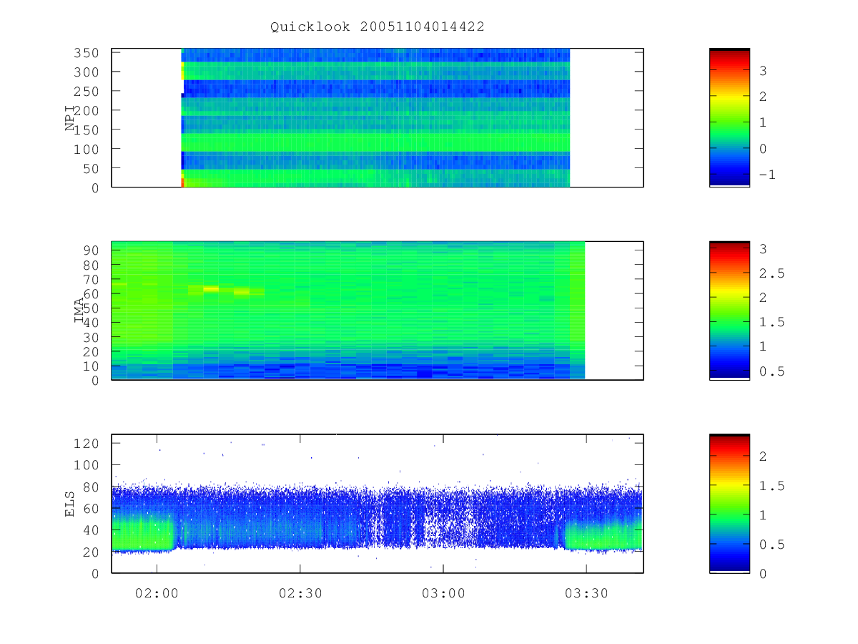
Task: Select the ELS axis label
Action: [x=70, y=504]
